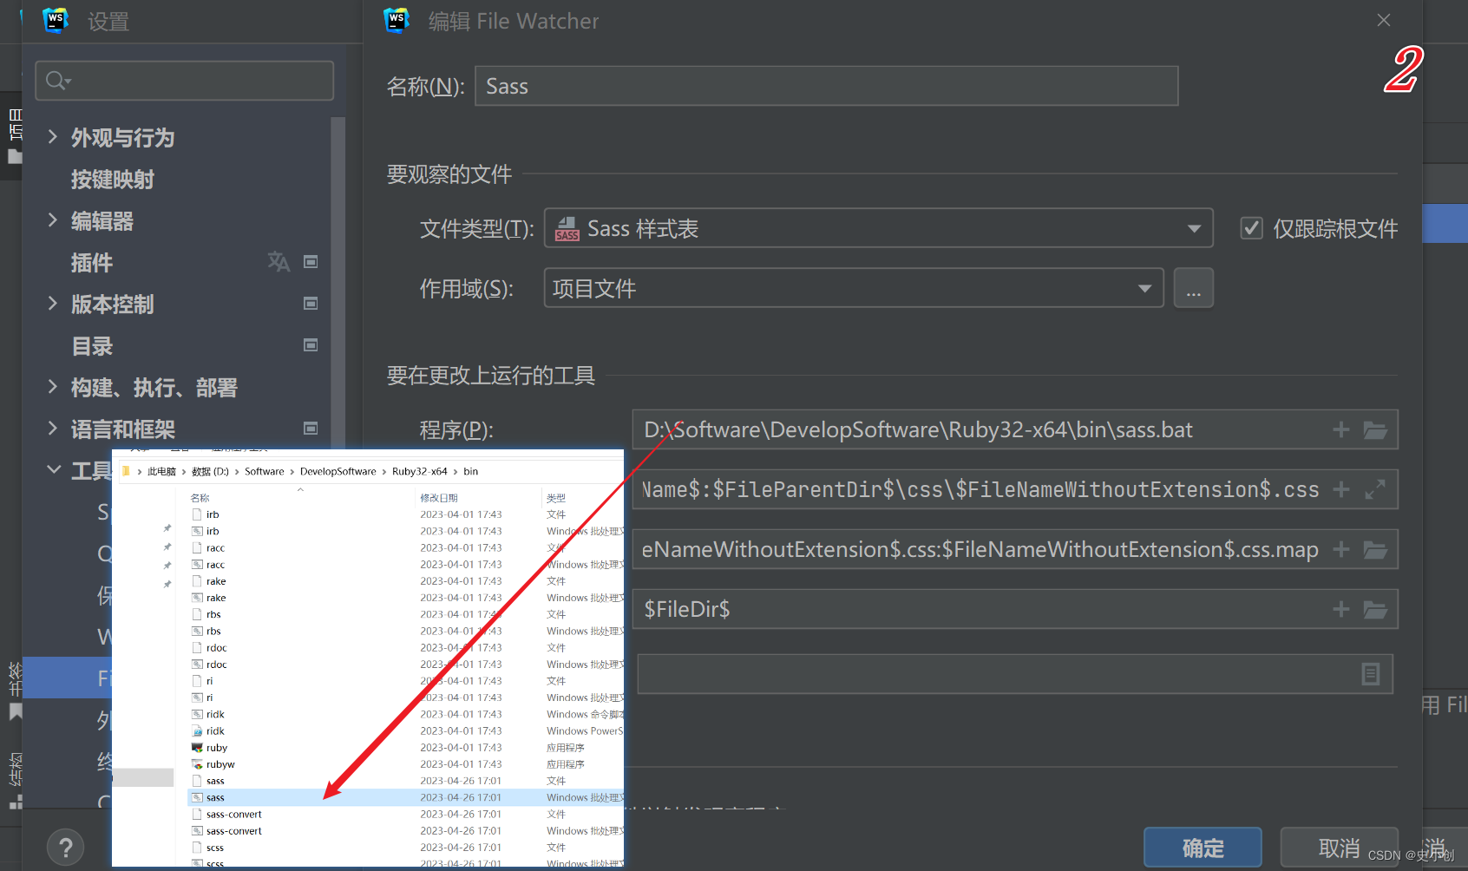Screen dimensions: 1468x871
Task: Click the ... button beside the scope dropdown
Action: tap(1194, 288)
